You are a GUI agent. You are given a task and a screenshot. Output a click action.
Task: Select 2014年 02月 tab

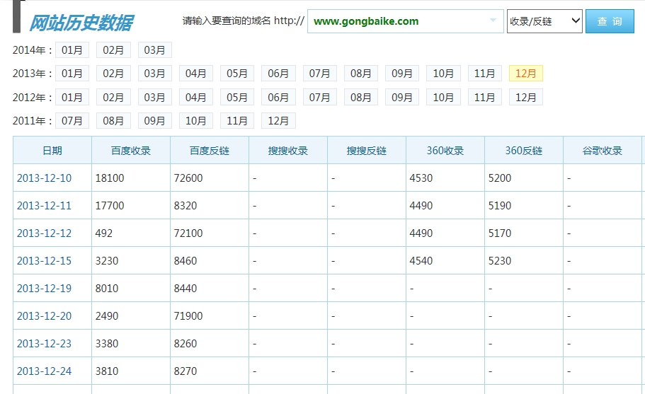coord(113,50)
